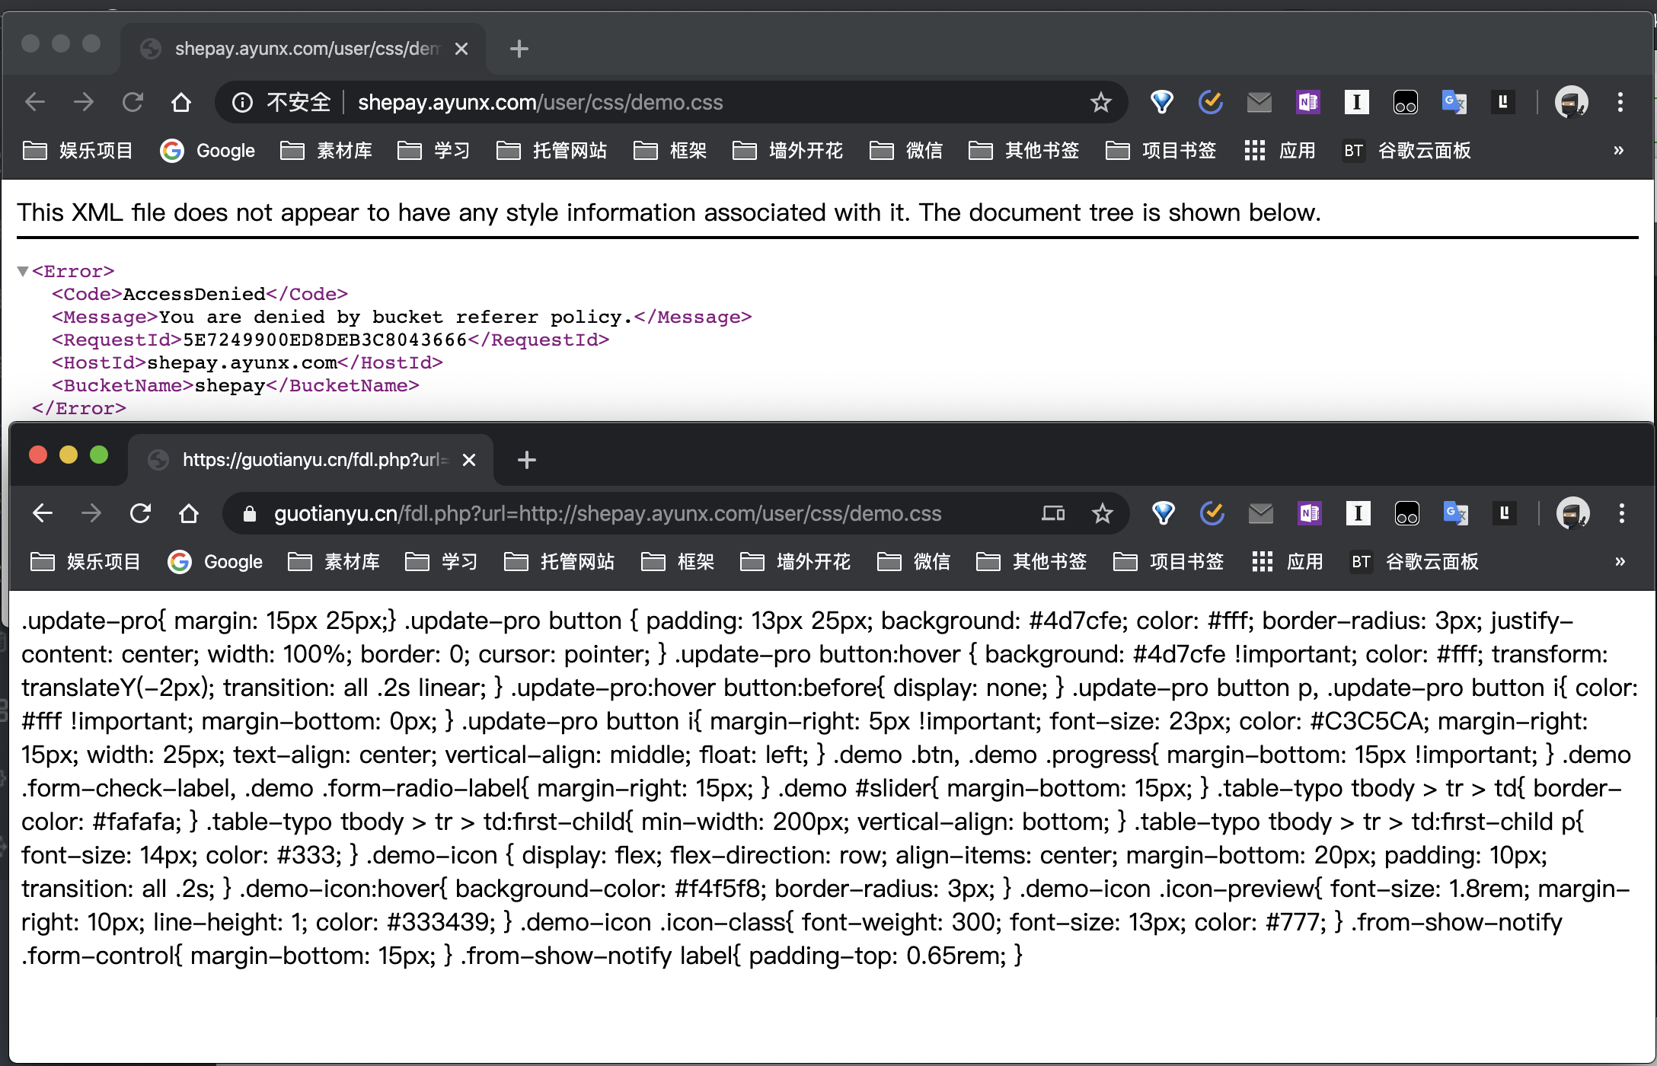Screen dimensions: 1657x1066
Task: Open Chrome three-dot menu in front window
Action: click(1622, 514)
